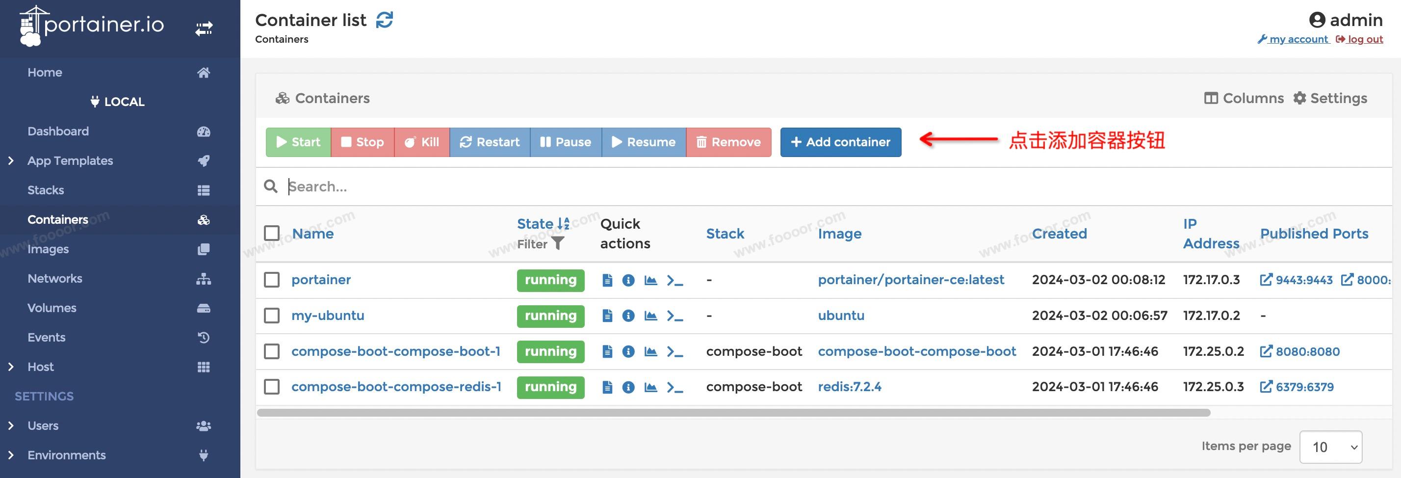Check the portainer container checkbox
The width and height of the screenshot is (1401, 478).
pos(272,280)
